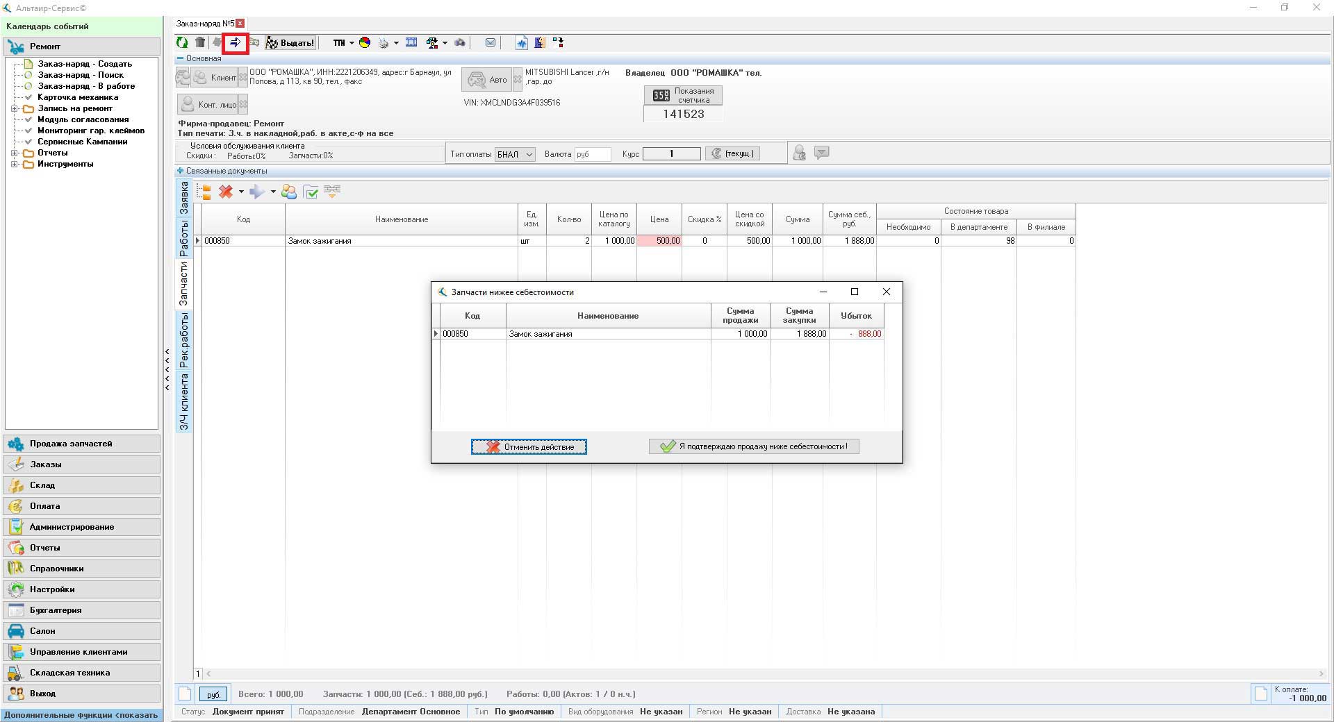Open the Бухгалтерия section
1334x722 pixels.
point(82,610)
